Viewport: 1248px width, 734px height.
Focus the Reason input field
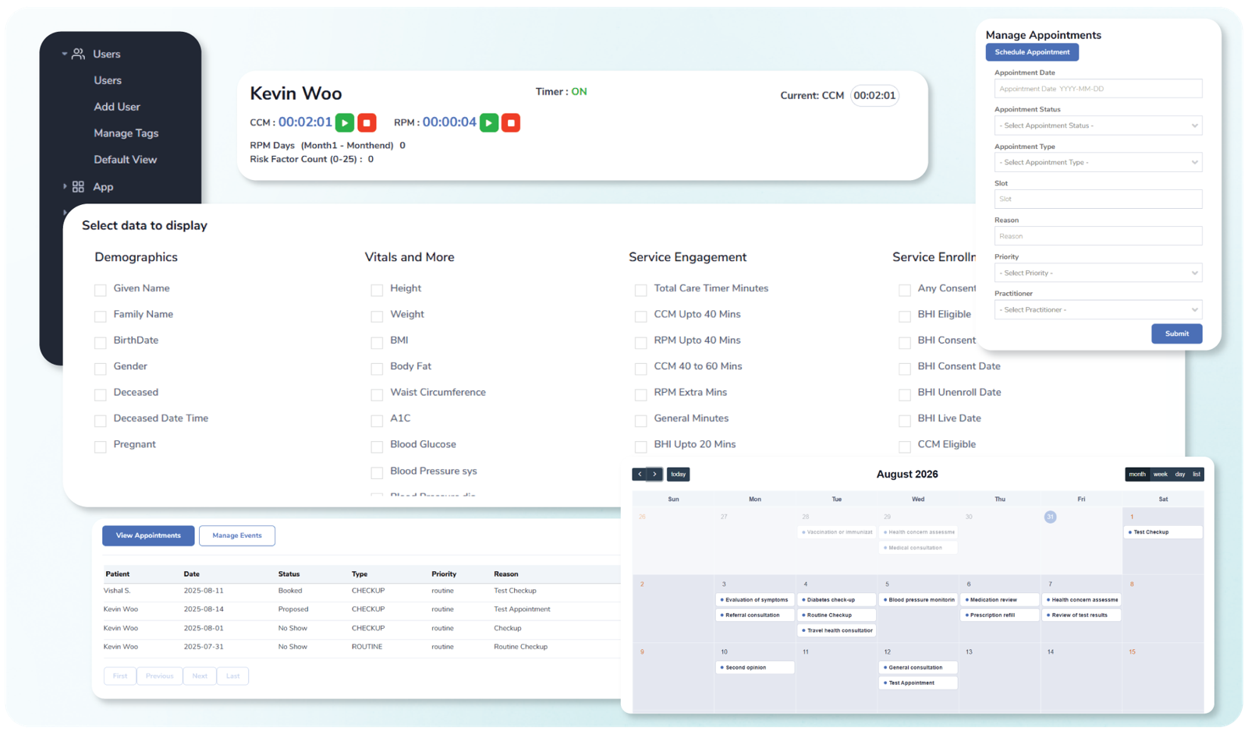(1098, 236)
